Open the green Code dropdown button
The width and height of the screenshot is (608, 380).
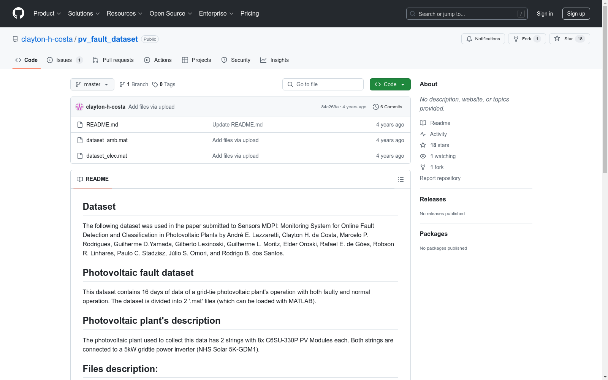click(x=390, y=84)
